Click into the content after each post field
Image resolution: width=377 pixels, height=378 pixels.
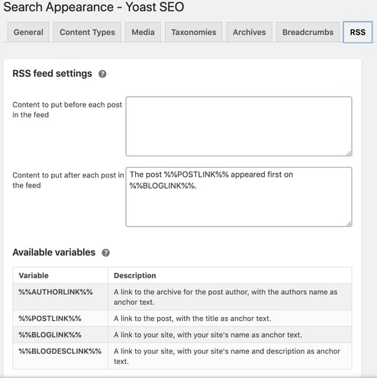[239, 197]
